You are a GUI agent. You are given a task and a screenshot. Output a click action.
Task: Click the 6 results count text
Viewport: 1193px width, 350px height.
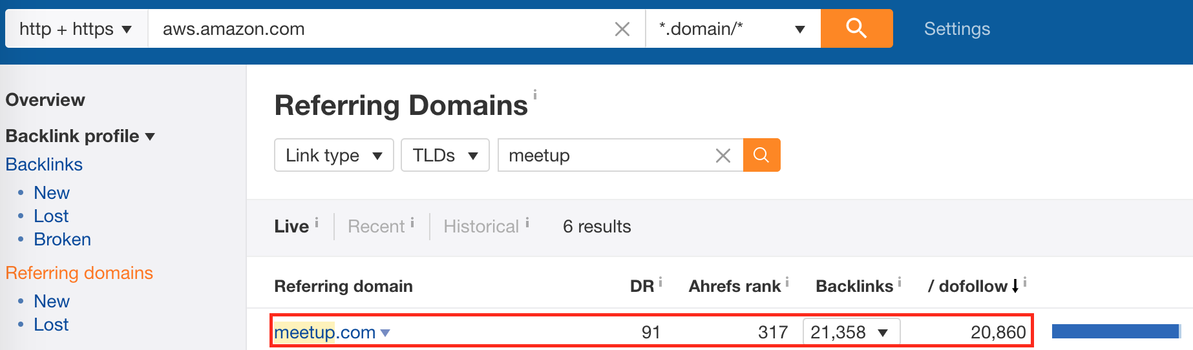(596, 227)
